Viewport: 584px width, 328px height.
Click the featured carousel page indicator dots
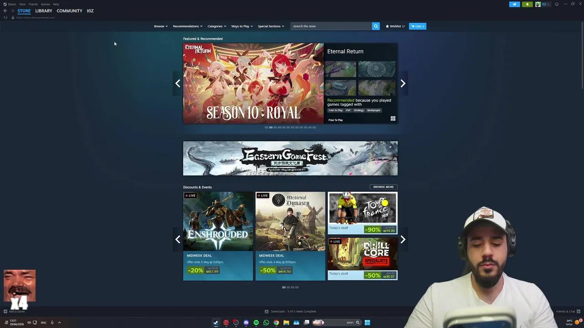(x=290, y=128)
